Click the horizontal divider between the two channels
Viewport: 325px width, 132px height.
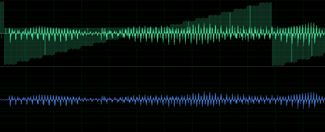coord(162,66)
